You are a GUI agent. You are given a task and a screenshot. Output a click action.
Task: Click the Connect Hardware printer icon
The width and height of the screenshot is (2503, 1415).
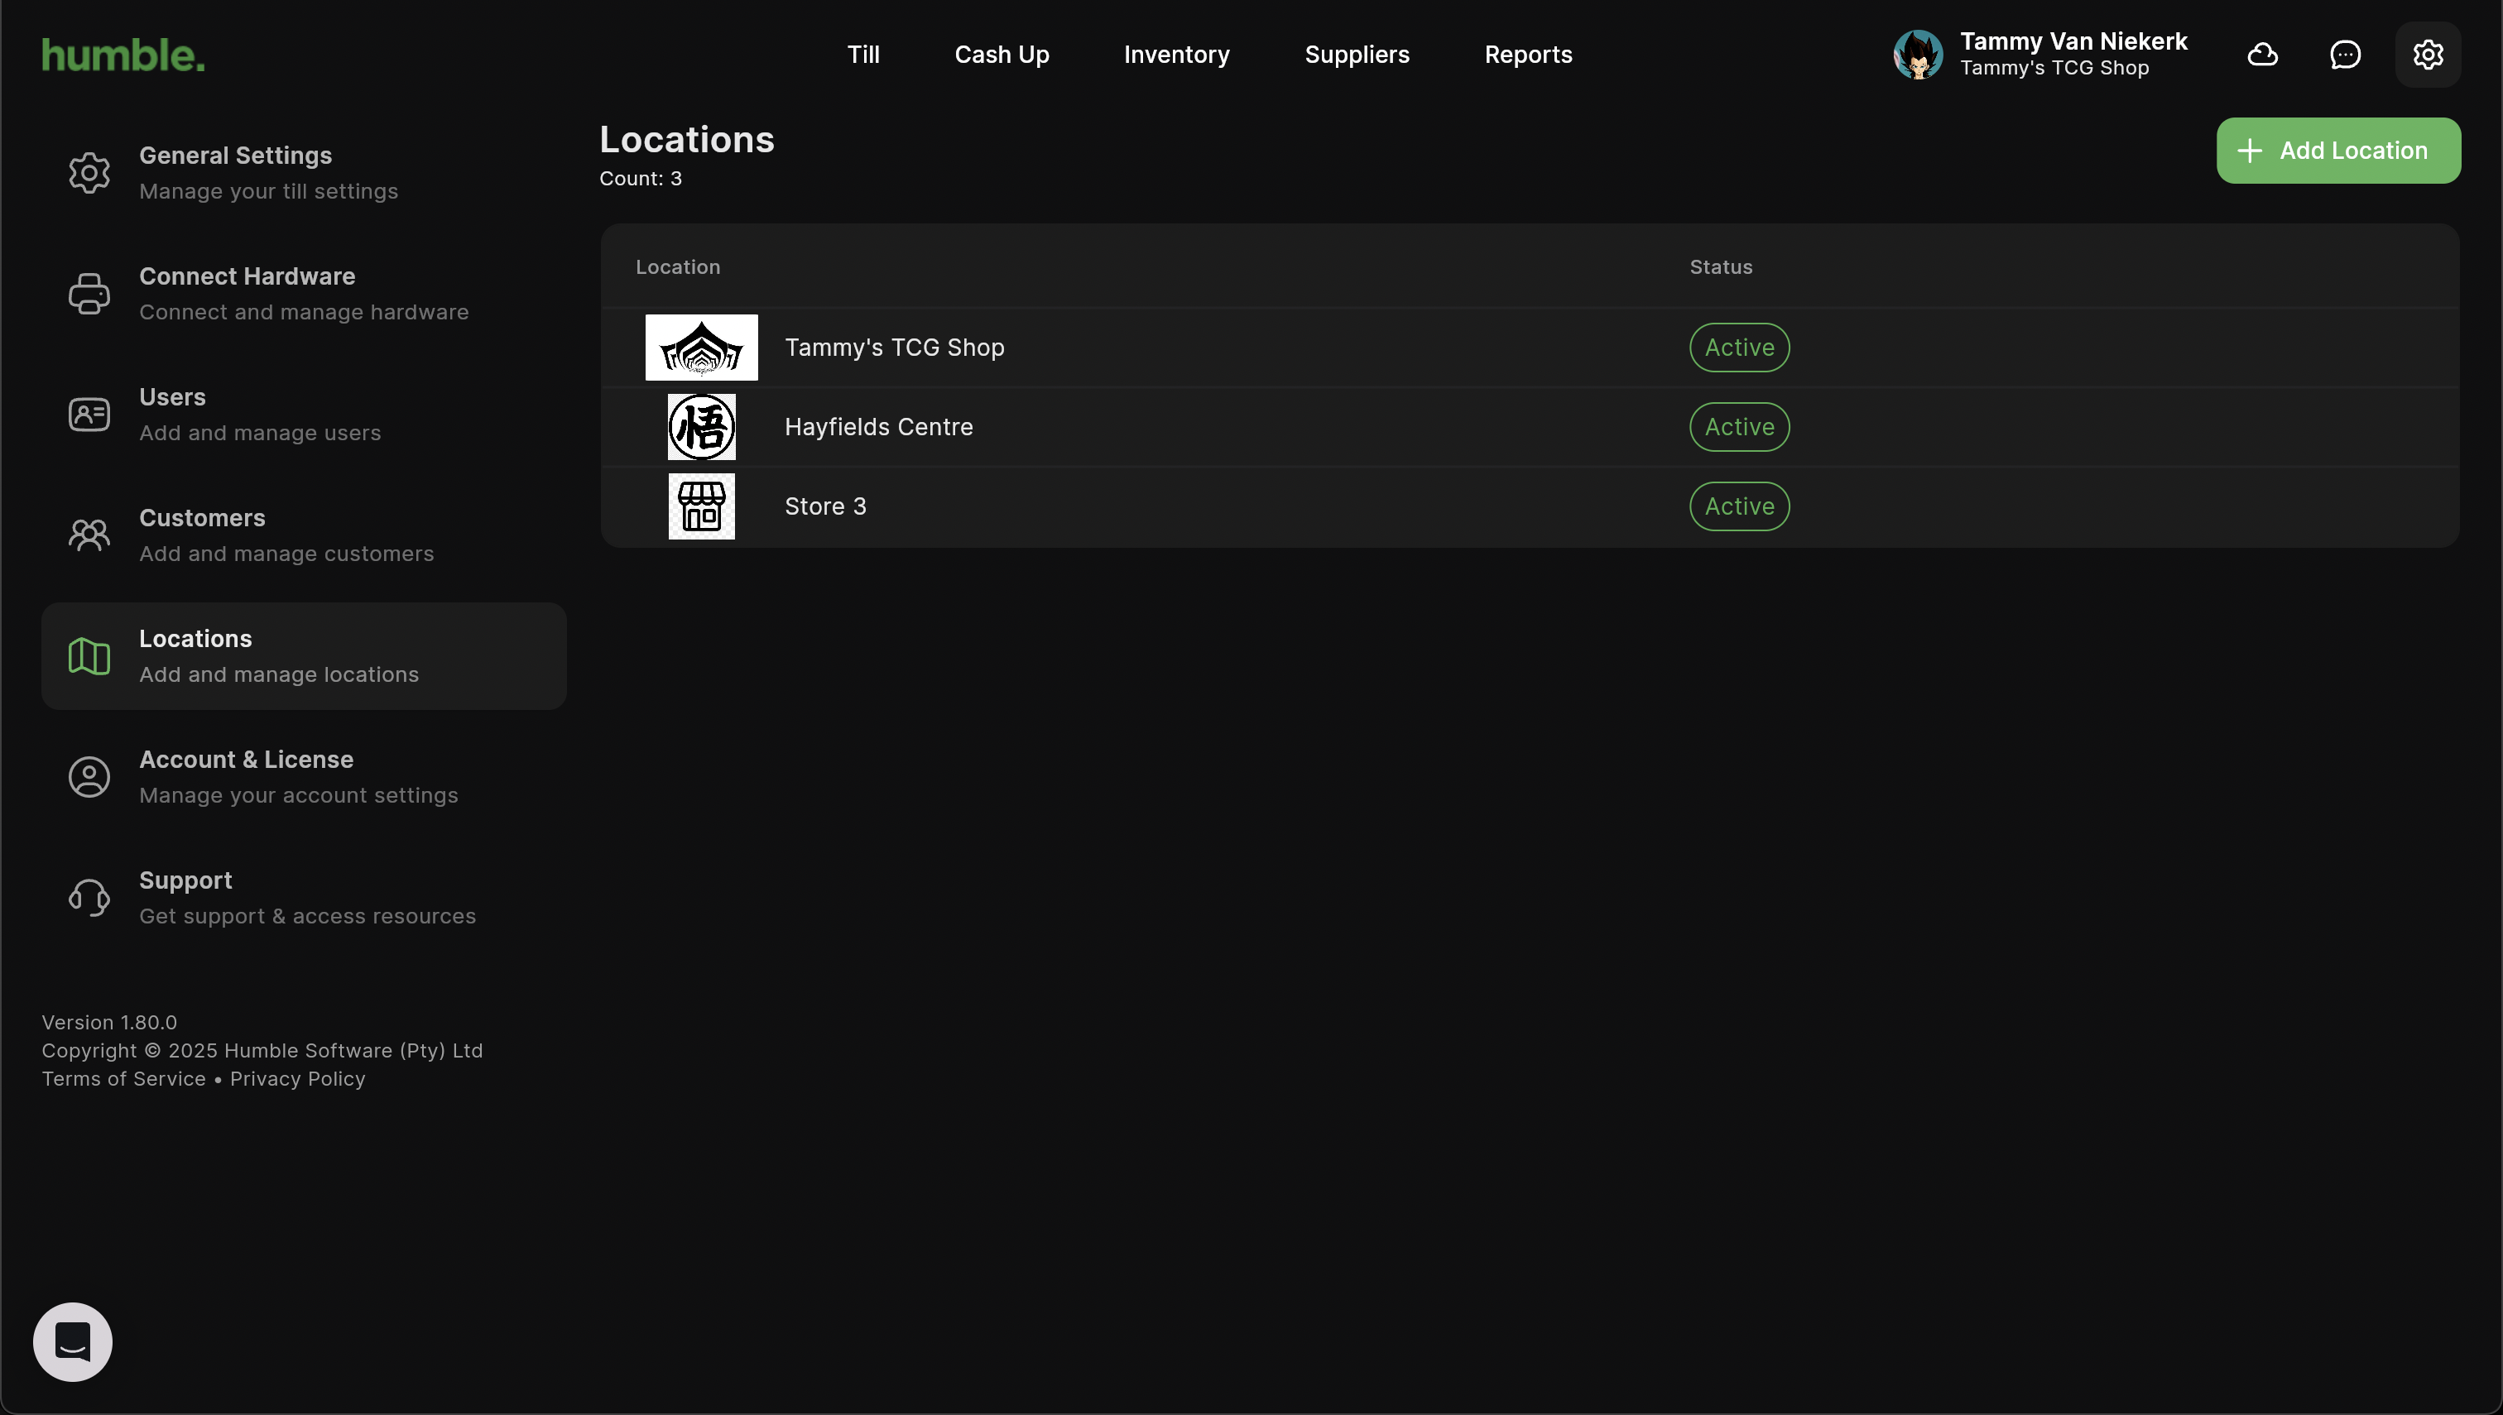click(89, 294)
